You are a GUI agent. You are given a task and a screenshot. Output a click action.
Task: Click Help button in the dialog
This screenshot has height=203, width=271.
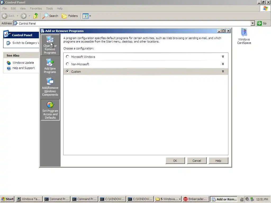tap(218, 160)
